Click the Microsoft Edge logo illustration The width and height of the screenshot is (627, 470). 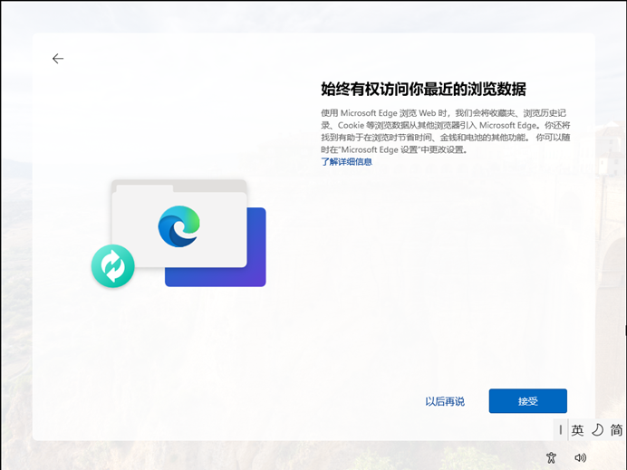coord(179,226)
